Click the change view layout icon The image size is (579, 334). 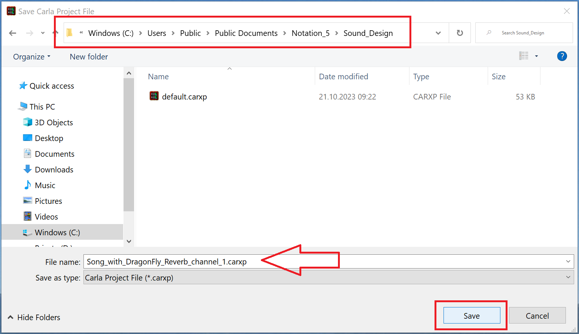click(524, 56)
